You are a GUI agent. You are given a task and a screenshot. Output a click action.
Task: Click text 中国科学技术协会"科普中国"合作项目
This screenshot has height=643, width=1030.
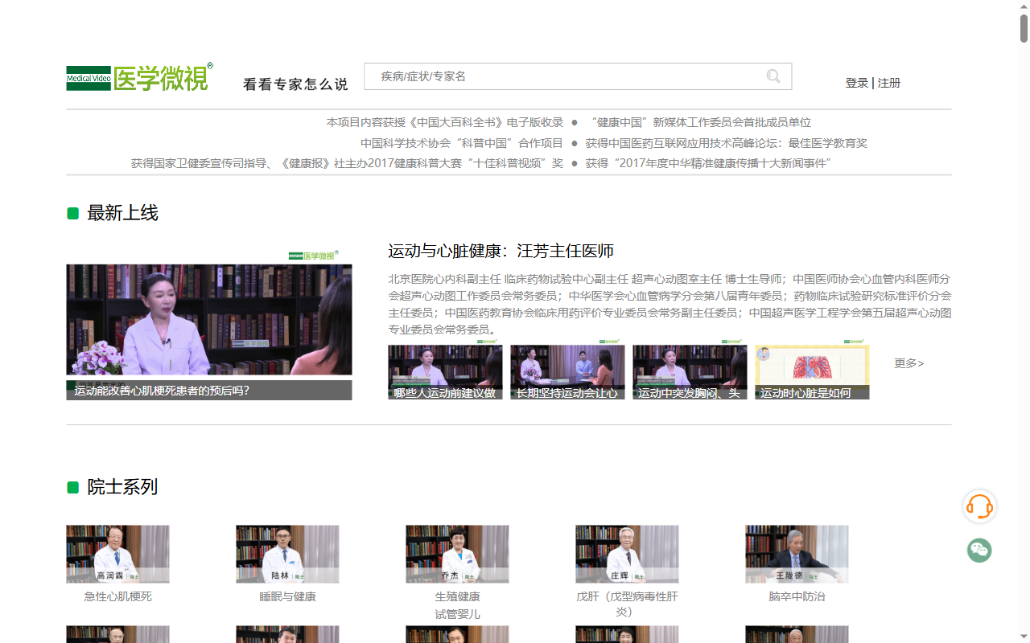[x=462, y=143]
